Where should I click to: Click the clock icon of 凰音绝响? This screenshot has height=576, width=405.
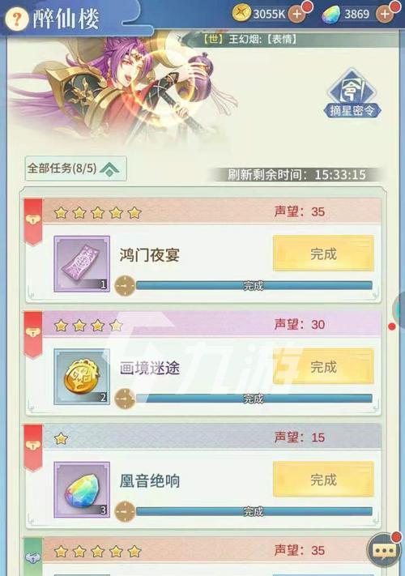[x=126, y=511]
